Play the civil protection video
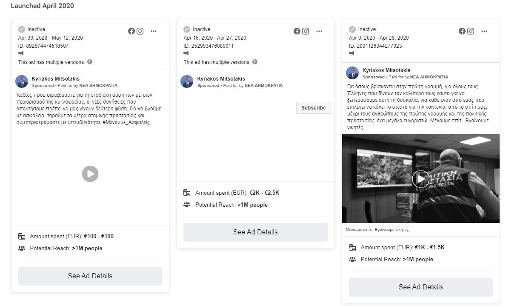Screen dimensions: 523x306 (x=420, y=179)
